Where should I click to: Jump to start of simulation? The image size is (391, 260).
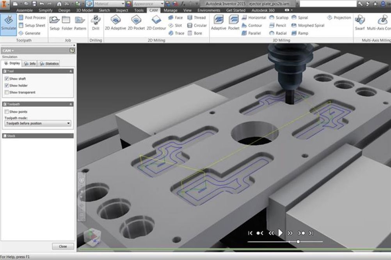coord(250,233)
